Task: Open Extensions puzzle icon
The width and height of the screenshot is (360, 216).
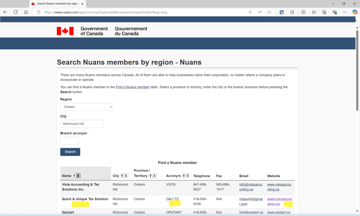Action: pos(292,12)
